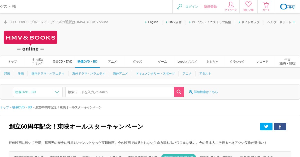Image resolution: width=300 pixels, height=157 pixels.
Task: Open the 詳細検索はこちら advanced search link
Action: coord(203,92)
